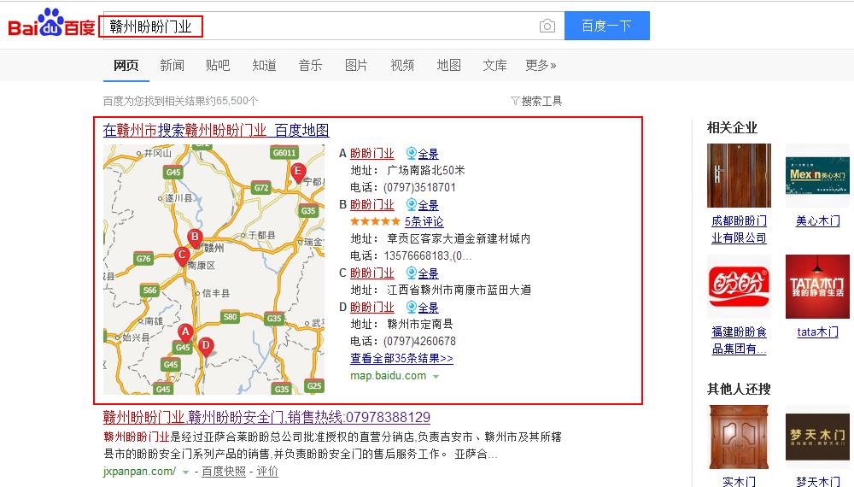The image size is (854, 487).
Task: Click the 其他人还搜 heading
Action: coord(739,389)
